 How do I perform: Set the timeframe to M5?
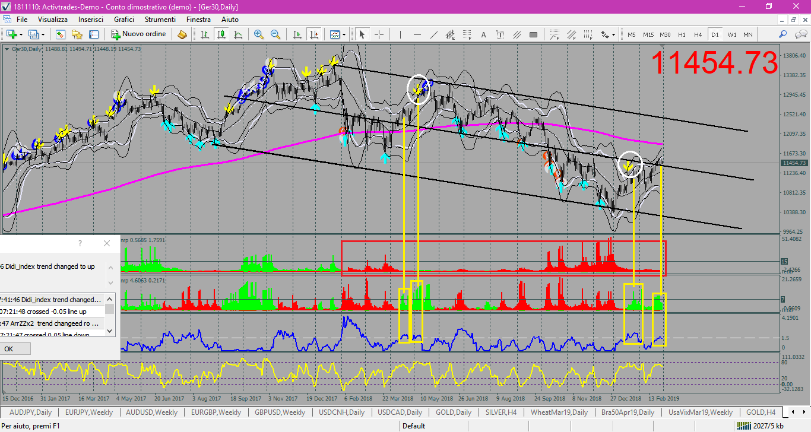(x=632, y=34)
